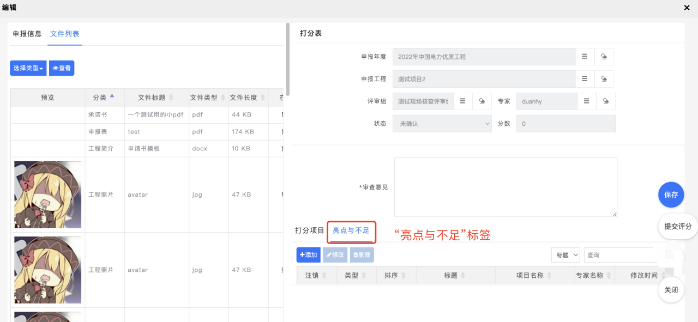Click the 修改 button
The image size is (698, 322).
point(335,255)
